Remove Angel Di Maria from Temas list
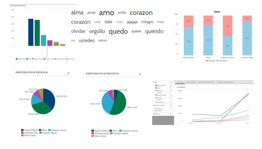This screenshot has width=262, height=149. click(171, 85)
